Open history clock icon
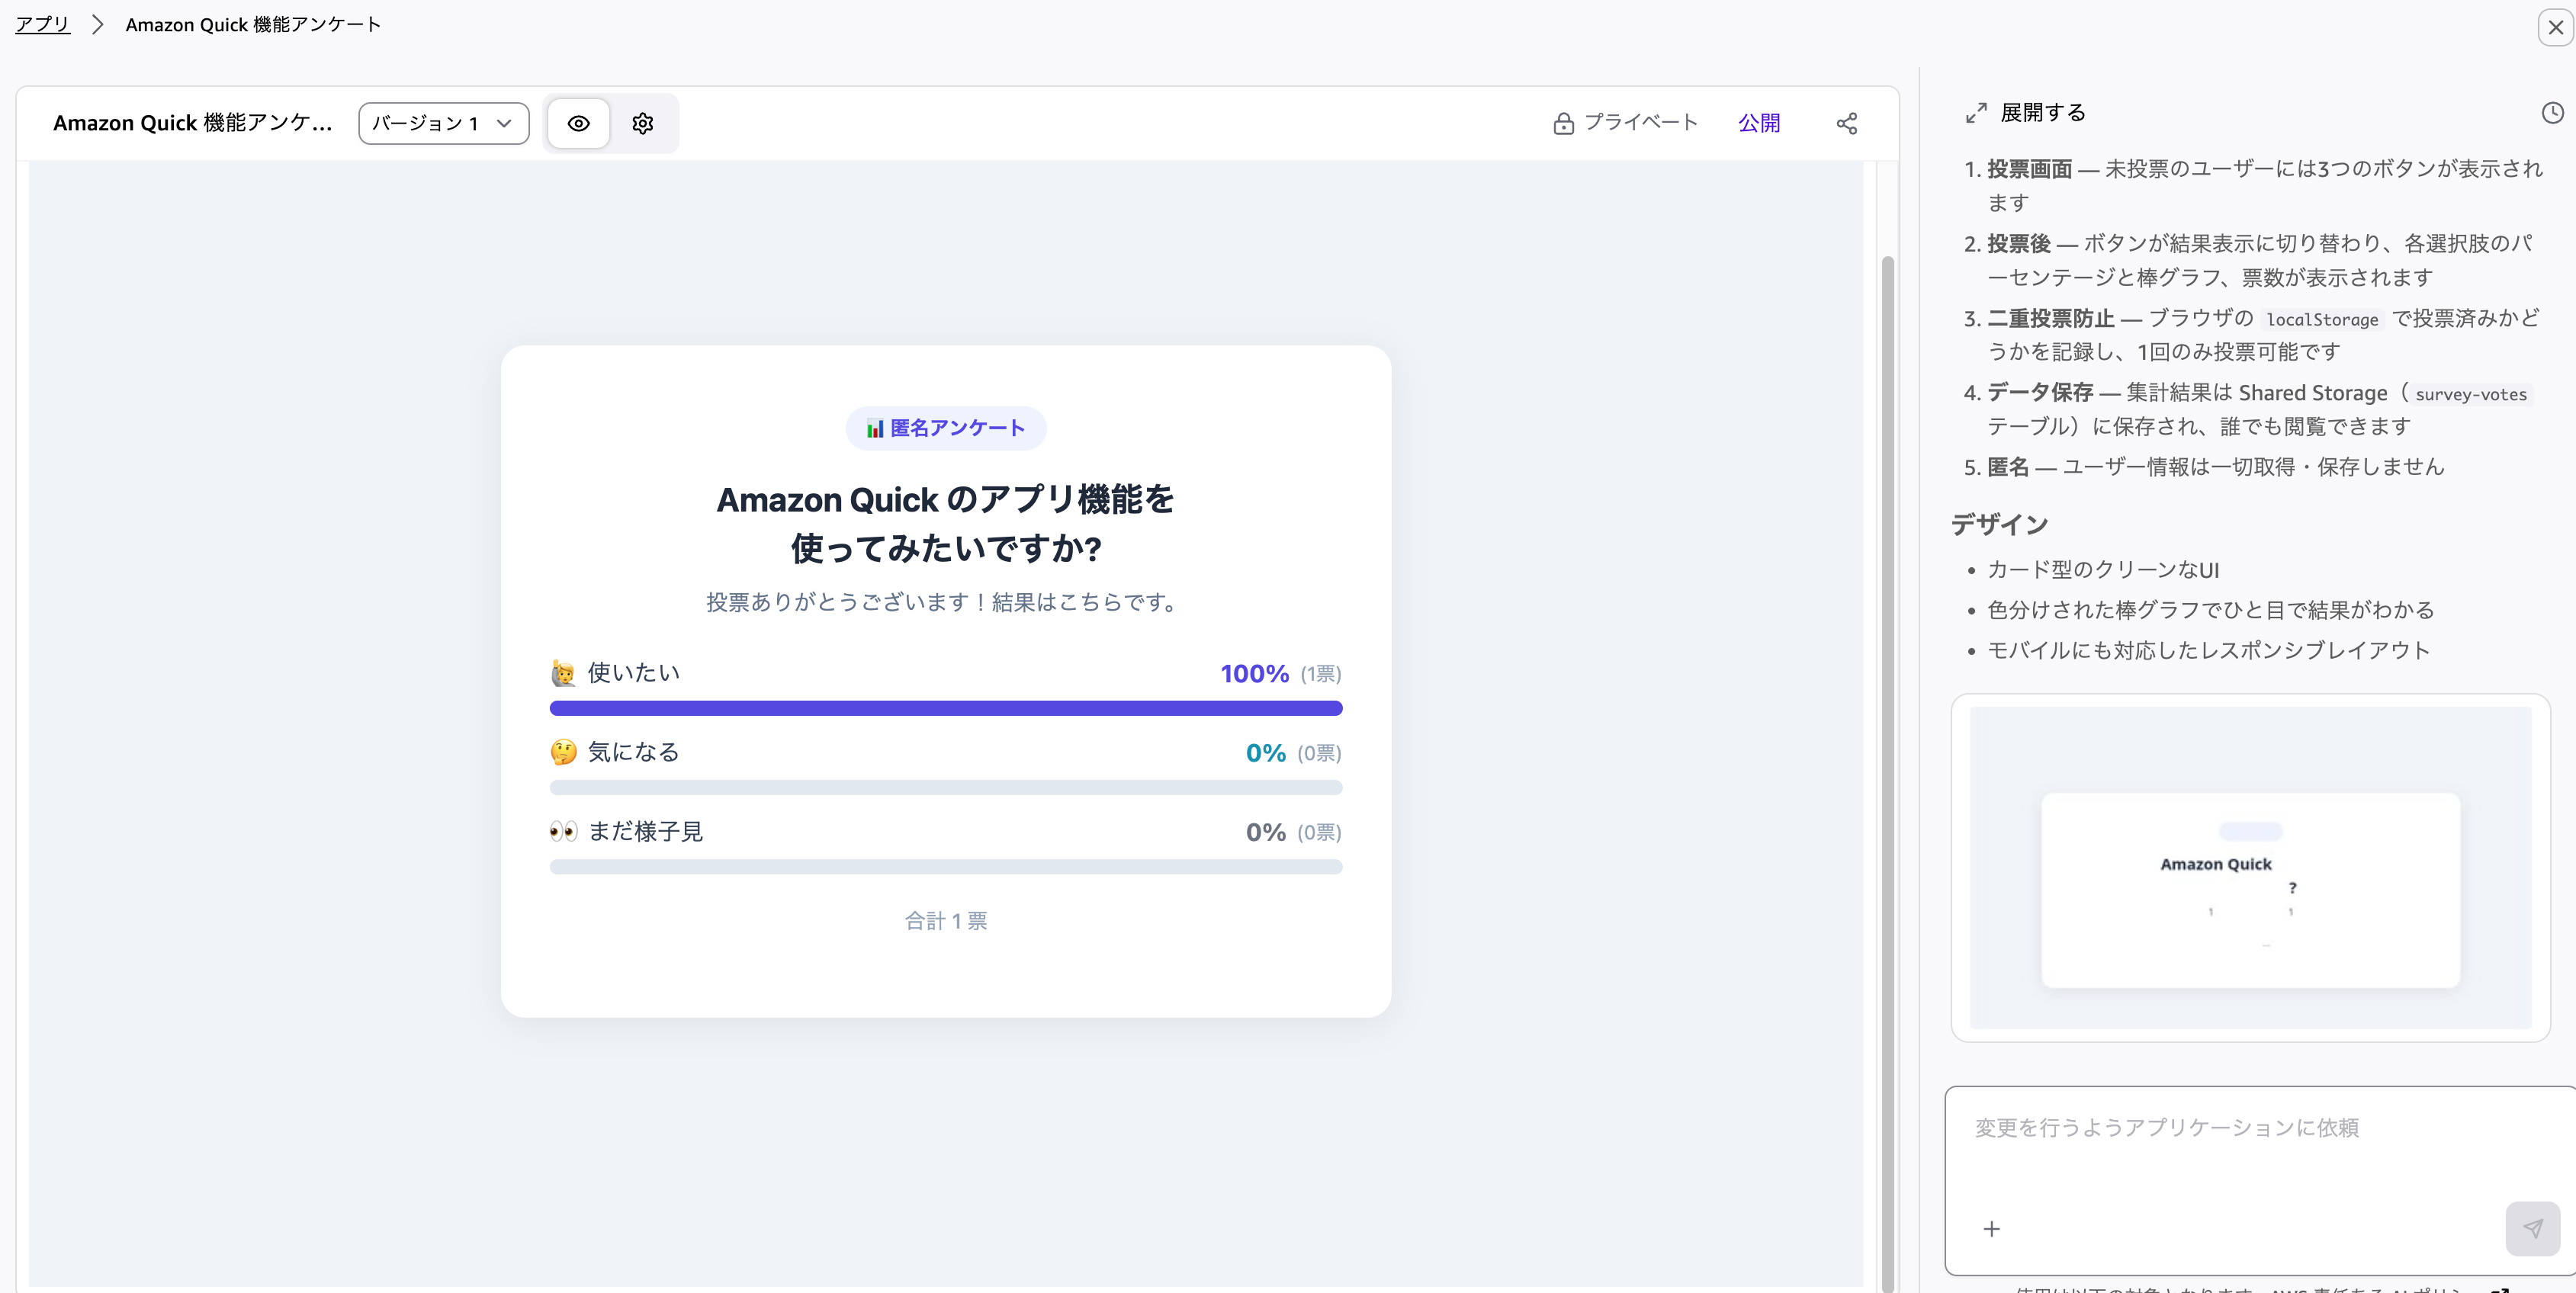 2552,113
